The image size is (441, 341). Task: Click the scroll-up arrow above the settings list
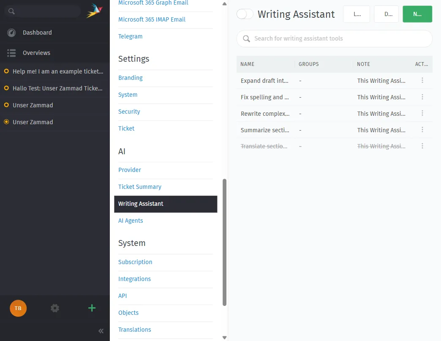tap(224, 4)
